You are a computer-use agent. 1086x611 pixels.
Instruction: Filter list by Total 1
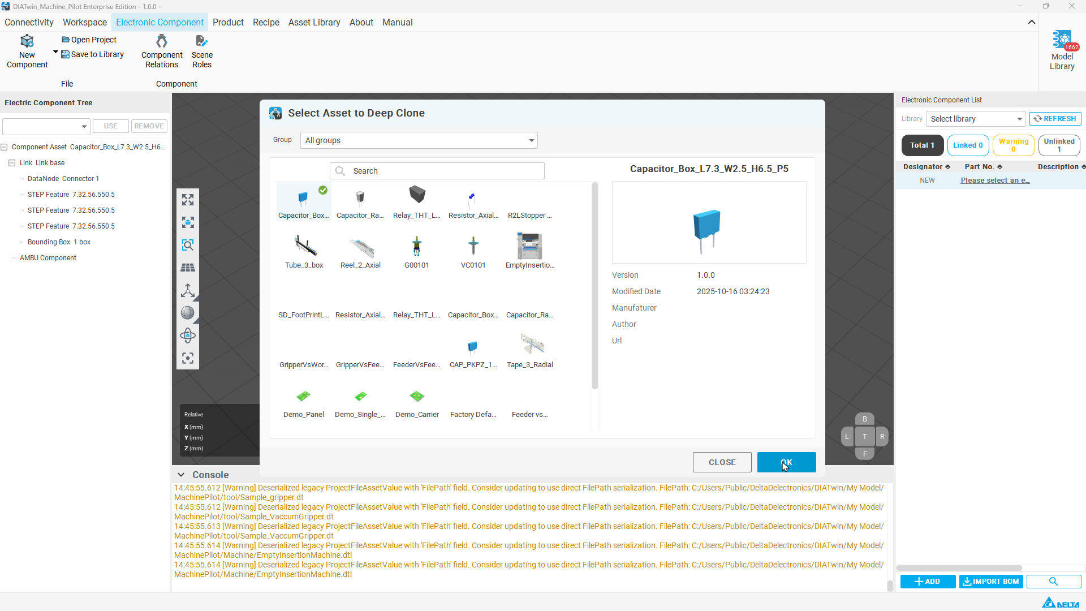coord(923,145)
